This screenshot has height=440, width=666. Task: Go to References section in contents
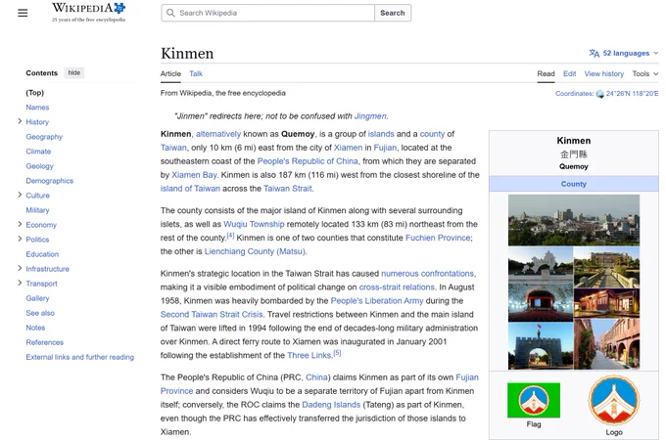coord(45,342)
